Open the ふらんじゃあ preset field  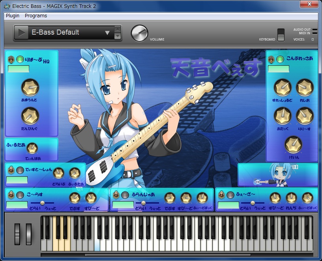(123, 205)
